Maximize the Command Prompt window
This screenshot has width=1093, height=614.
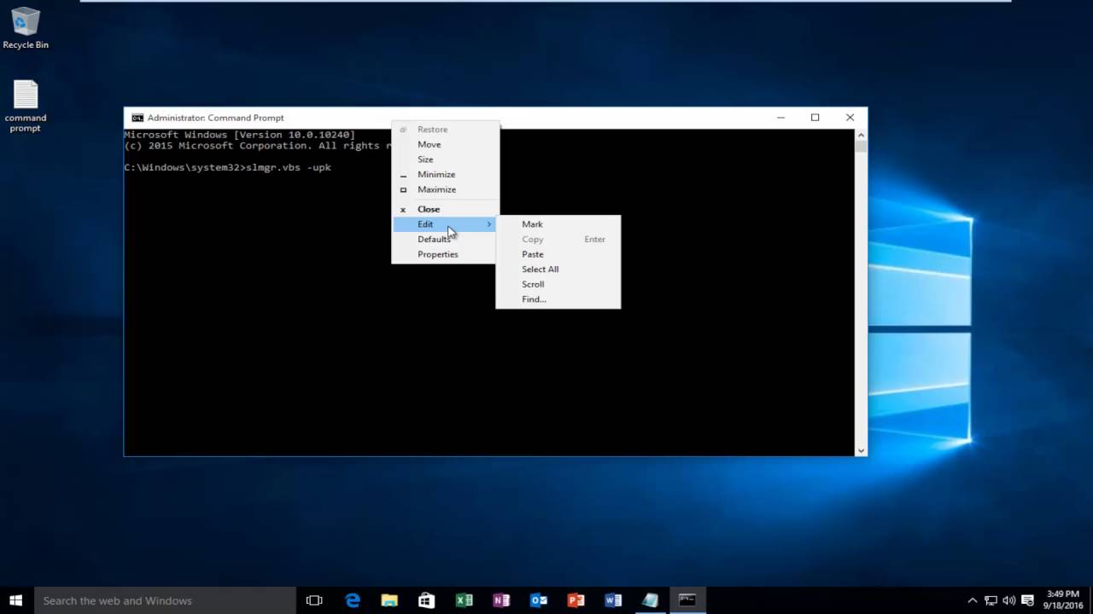tap(815, 118)
